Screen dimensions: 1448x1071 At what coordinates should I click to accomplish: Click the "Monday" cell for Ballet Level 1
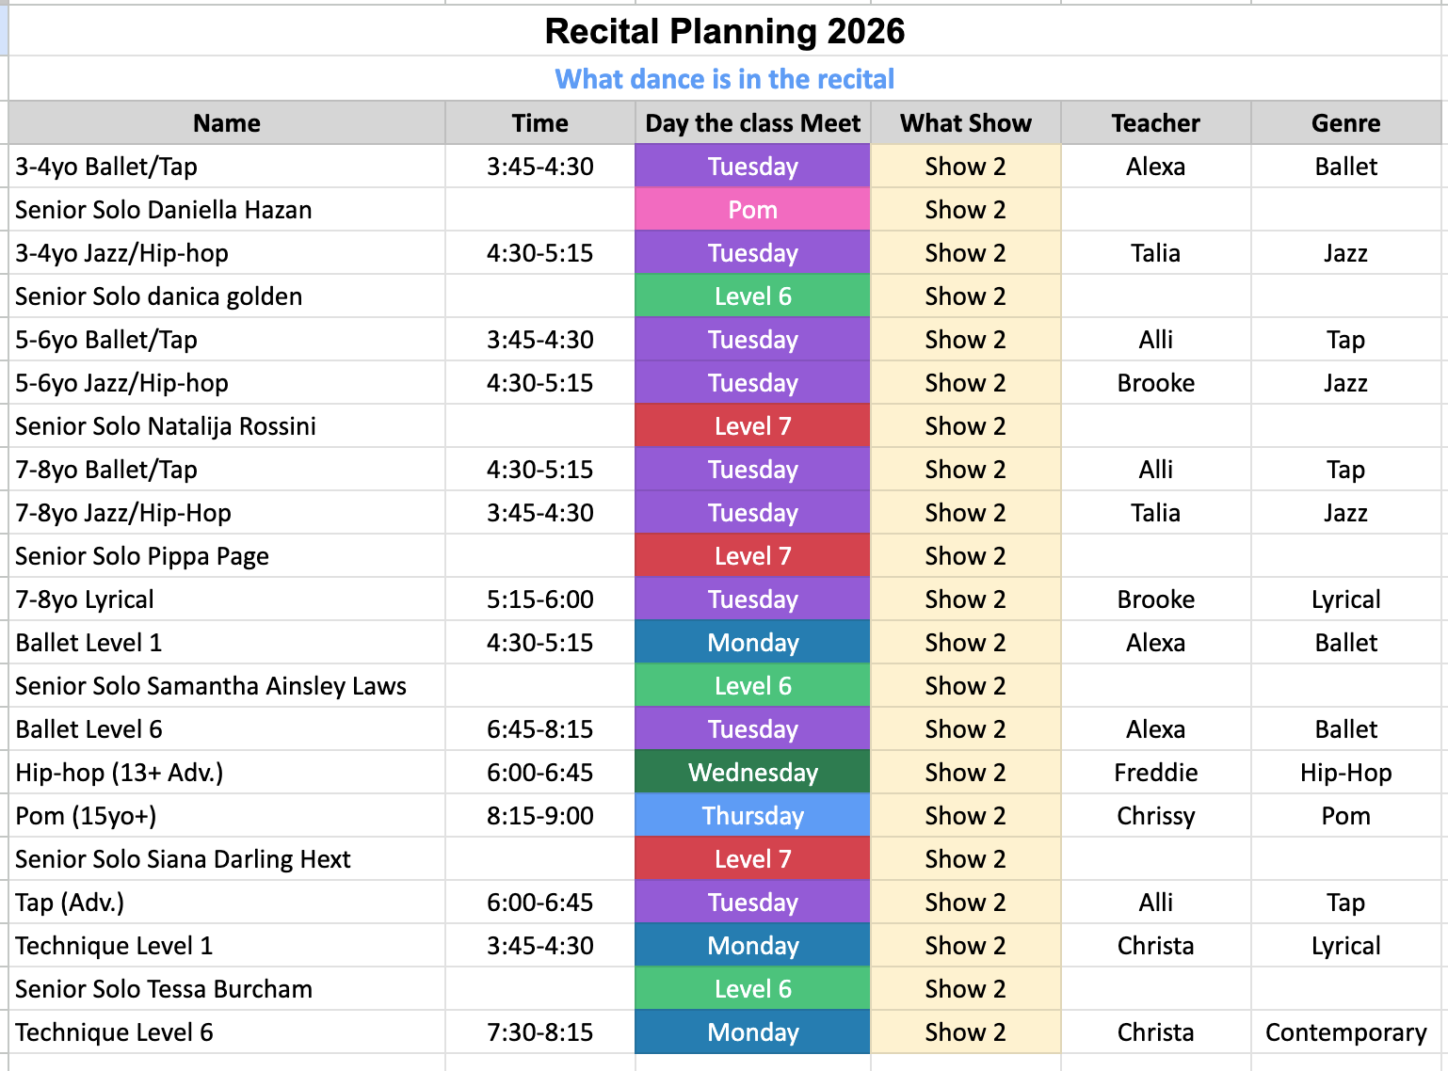[752, 643]
